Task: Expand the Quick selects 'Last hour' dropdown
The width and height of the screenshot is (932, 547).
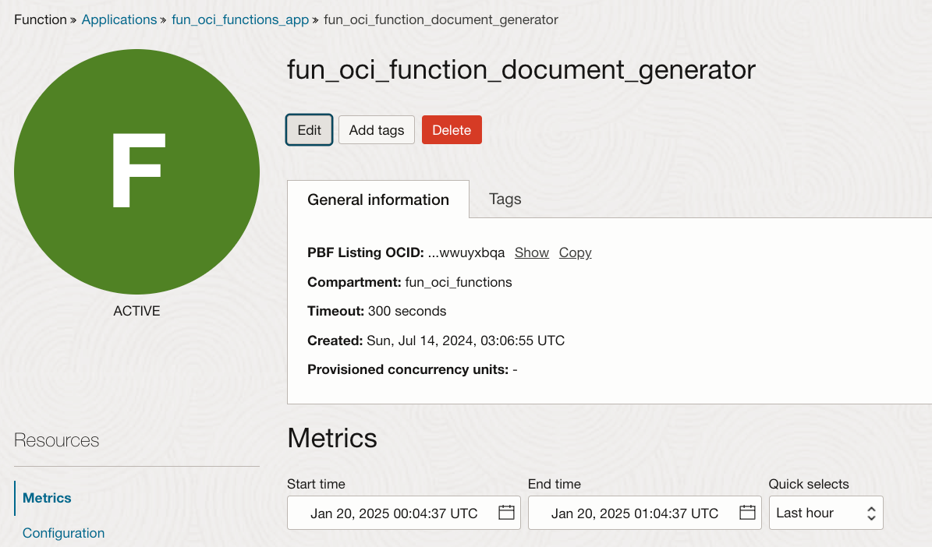Action: (825, 513)
